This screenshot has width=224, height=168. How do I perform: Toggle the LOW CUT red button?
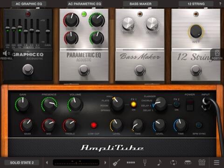coord(94,125)
